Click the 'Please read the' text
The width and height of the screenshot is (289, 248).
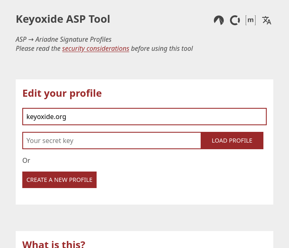(x=38, y=48)
